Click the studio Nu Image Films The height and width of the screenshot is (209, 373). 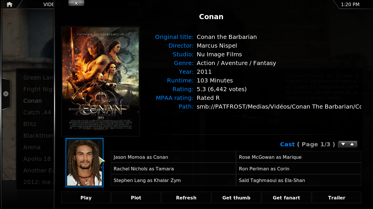point(219,54)
